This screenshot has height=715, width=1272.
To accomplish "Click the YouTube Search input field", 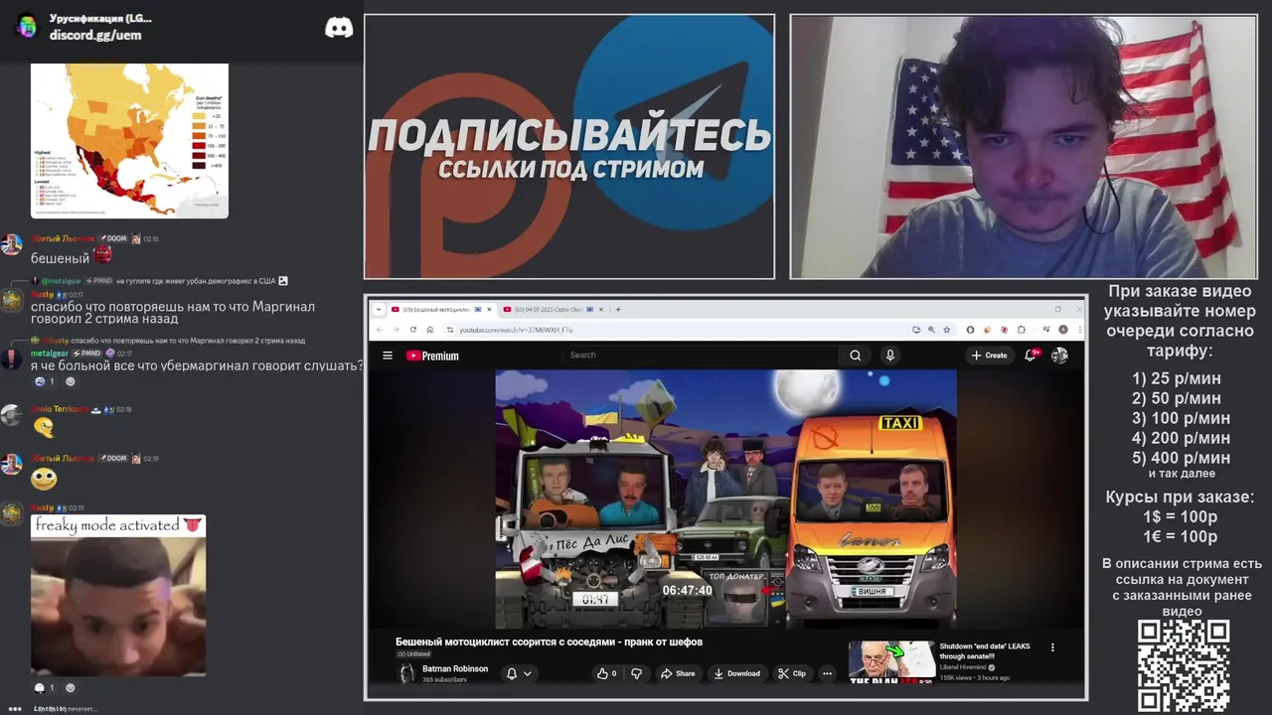I will pos(701,356).
